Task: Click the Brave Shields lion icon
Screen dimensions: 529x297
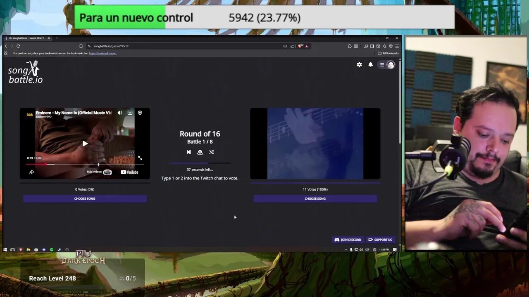Action: click(300, 46)
